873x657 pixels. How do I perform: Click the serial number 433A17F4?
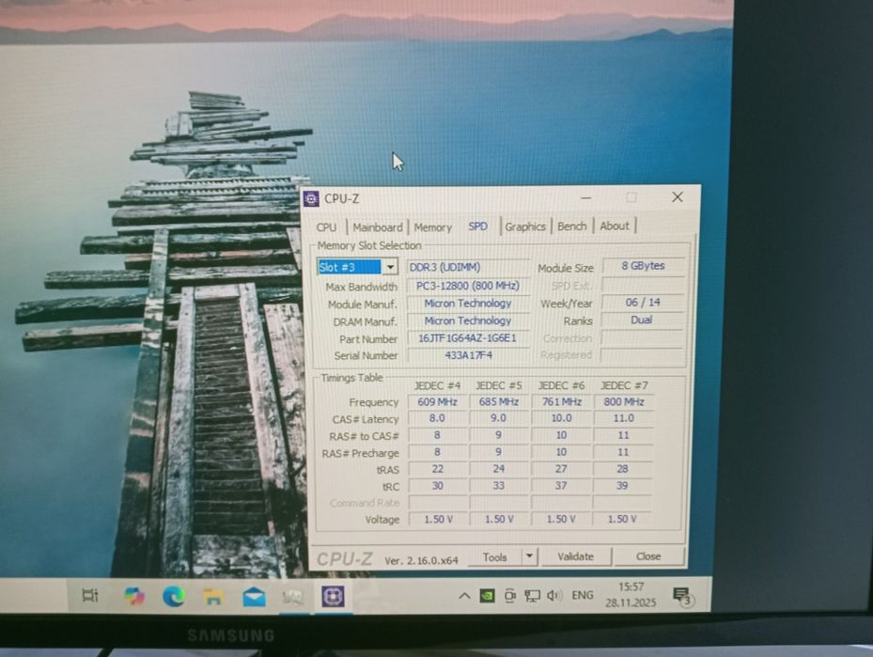(x=468, y=354)
